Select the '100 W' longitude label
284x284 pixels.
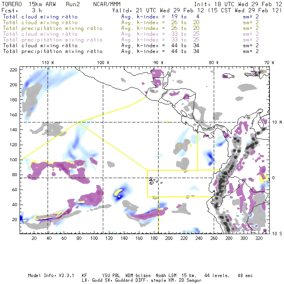(x=103, y=63)
